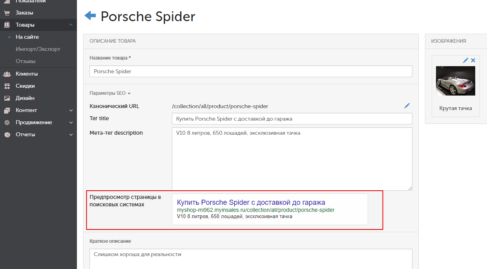Click the back arrow next to Porsche Spider

point(90,16)
